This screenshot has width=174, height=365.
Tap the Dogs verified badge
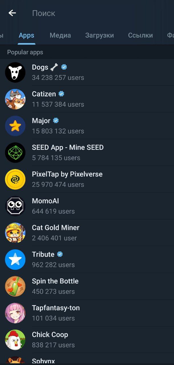point(64,67)
